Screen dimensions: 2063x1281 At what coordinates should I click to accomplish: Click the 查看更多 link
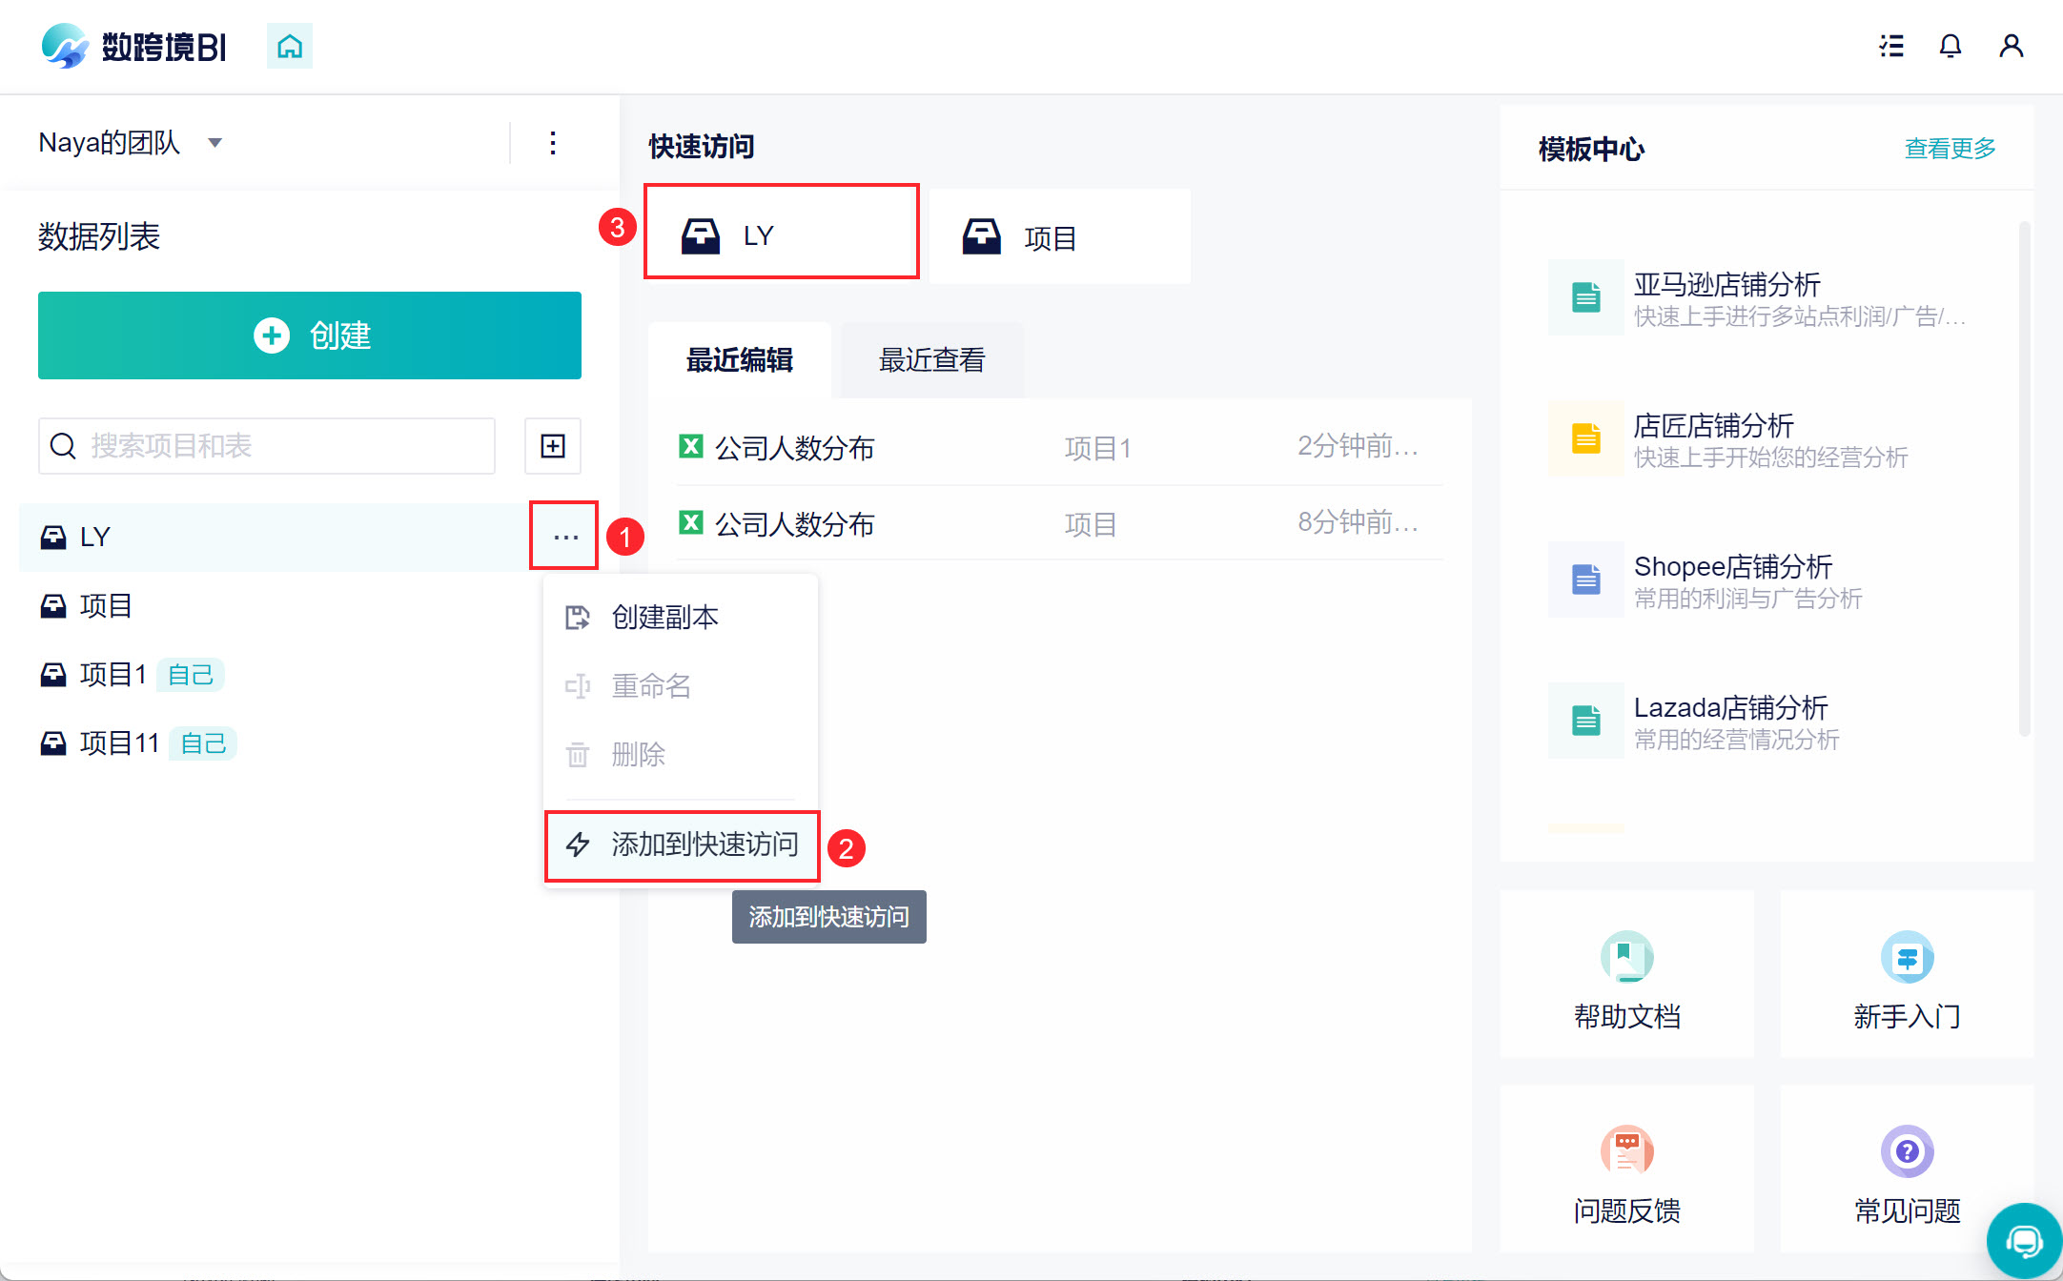pos(1950,149)
